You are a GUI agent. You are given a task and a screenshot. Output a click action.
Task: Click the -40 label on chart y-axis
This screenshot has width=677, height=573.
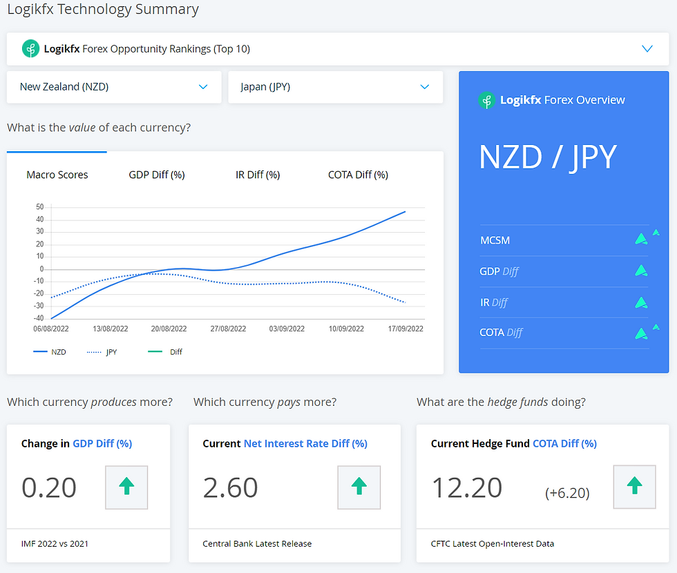pos(39,318)
